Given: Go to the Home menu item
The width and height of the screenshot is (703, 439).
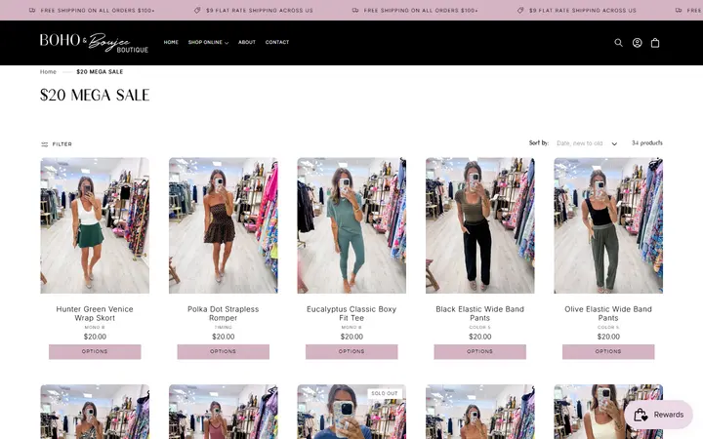Looking at the screenshot, I should click(x=171, y=42).
